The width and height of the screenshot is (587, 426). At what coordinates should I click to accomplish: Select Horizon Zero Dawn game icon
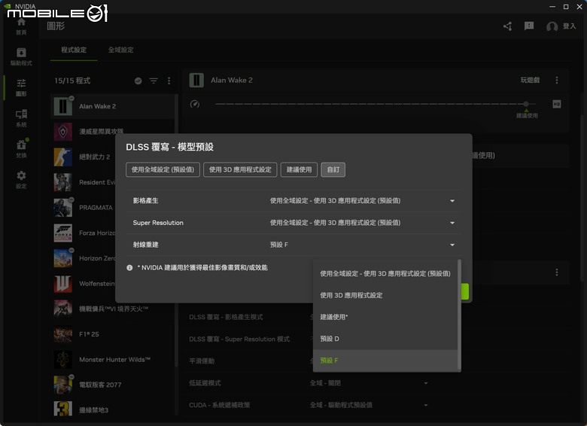pos(63,258)
